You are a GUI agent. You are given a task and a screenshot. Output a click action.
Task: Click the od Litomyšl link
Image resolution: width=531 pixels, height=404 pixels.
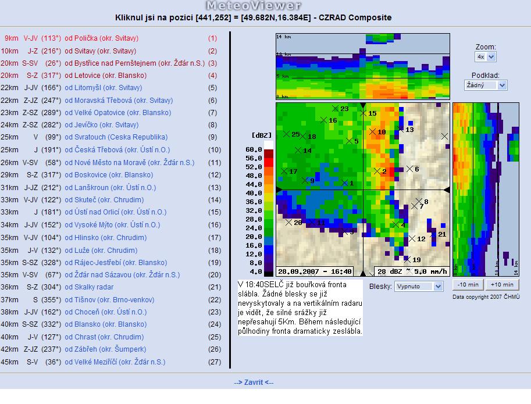point(104,88)
